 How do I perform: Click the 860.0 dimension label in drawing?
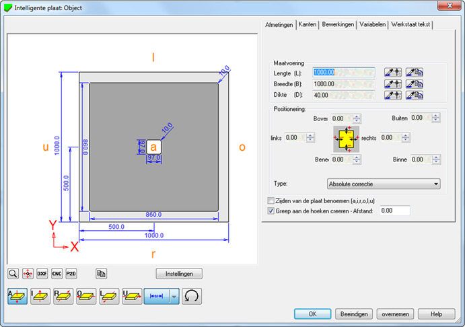[x=153, y=215]
